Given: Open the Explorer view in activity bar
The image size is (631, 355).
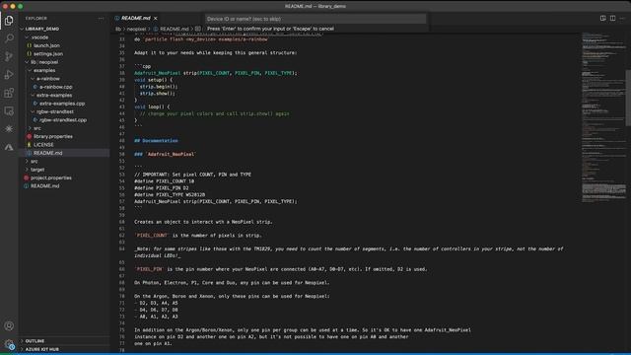Looking at the screenshot, I should coord(9,21).
